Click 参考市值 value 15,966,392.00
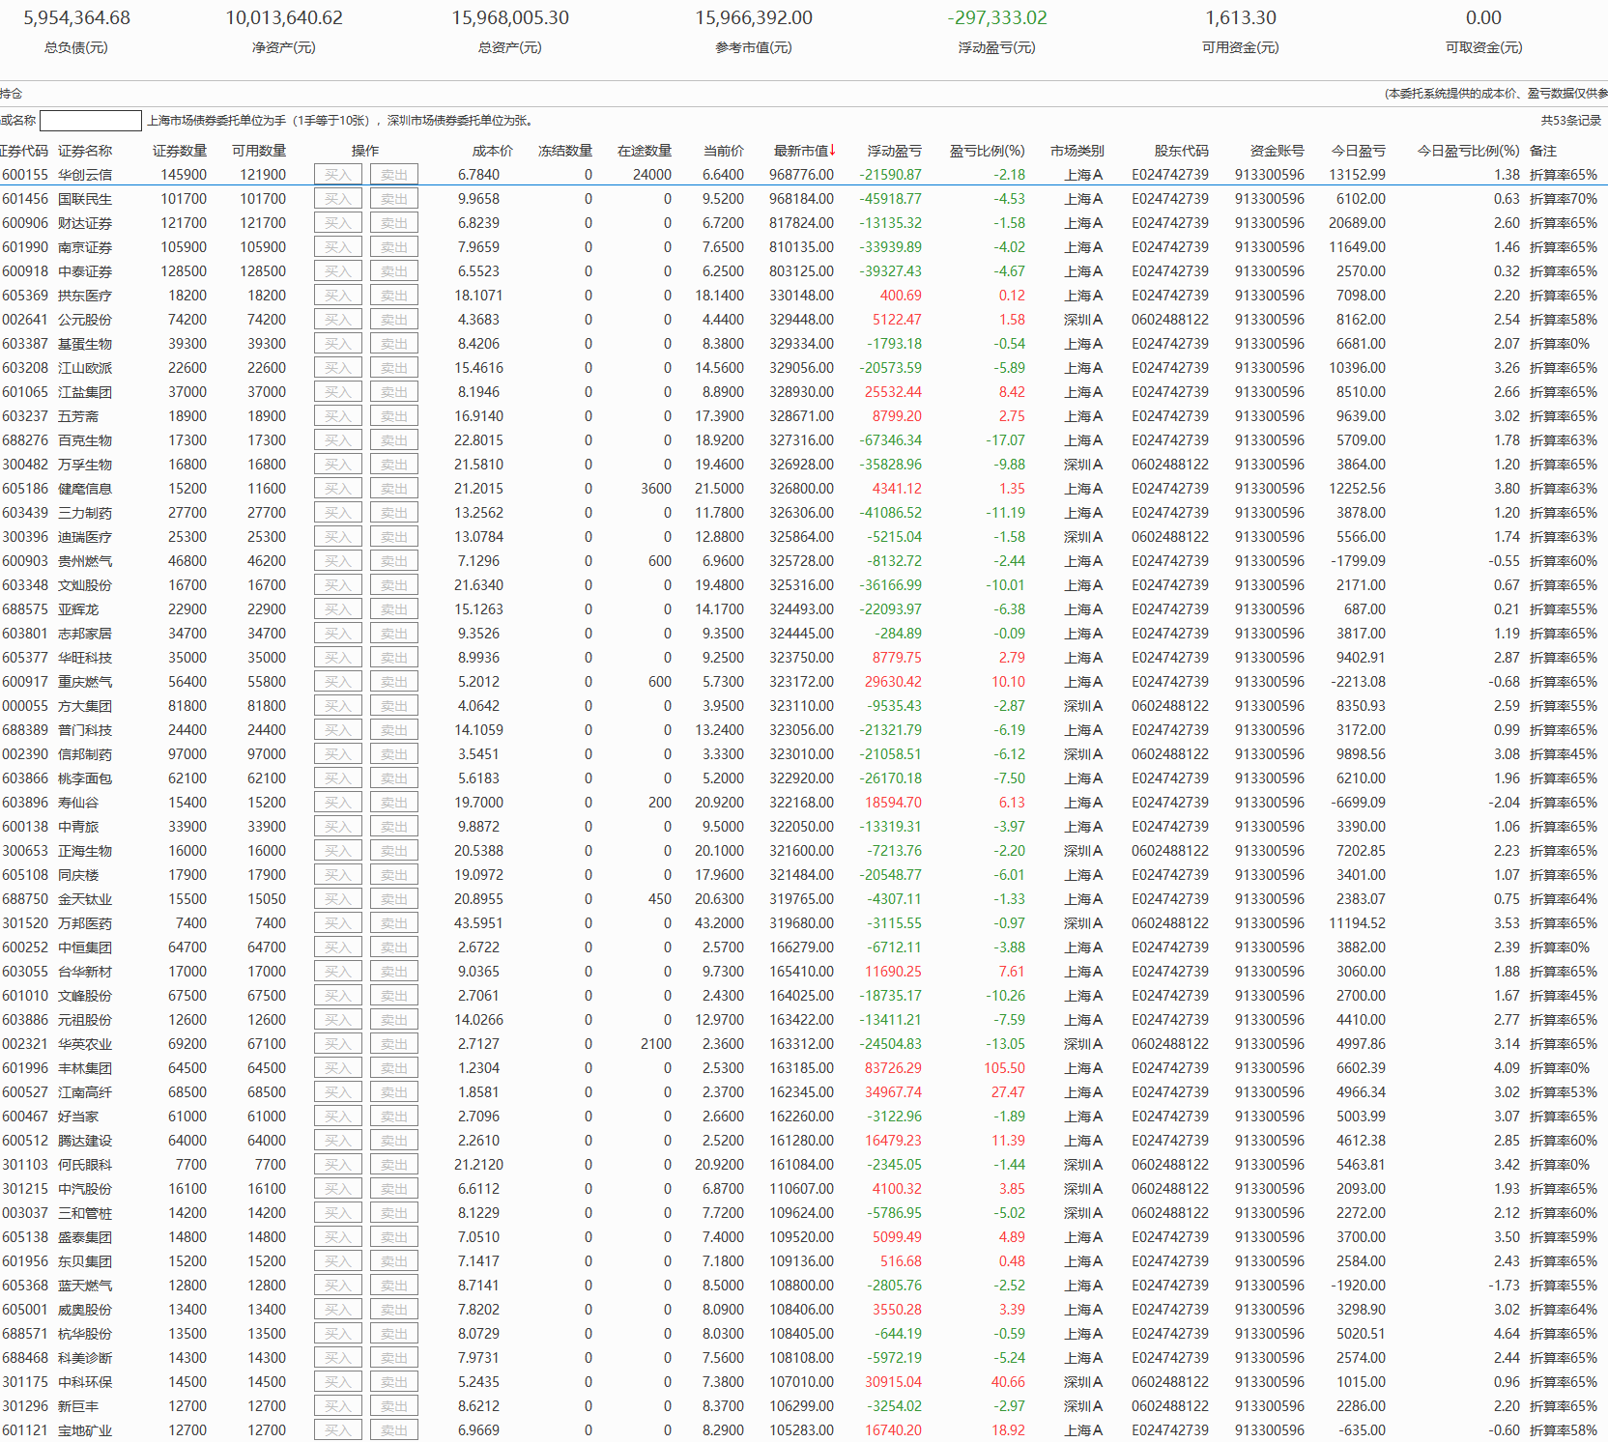This screenshot has width=1608, height=1442. point(754,18)
